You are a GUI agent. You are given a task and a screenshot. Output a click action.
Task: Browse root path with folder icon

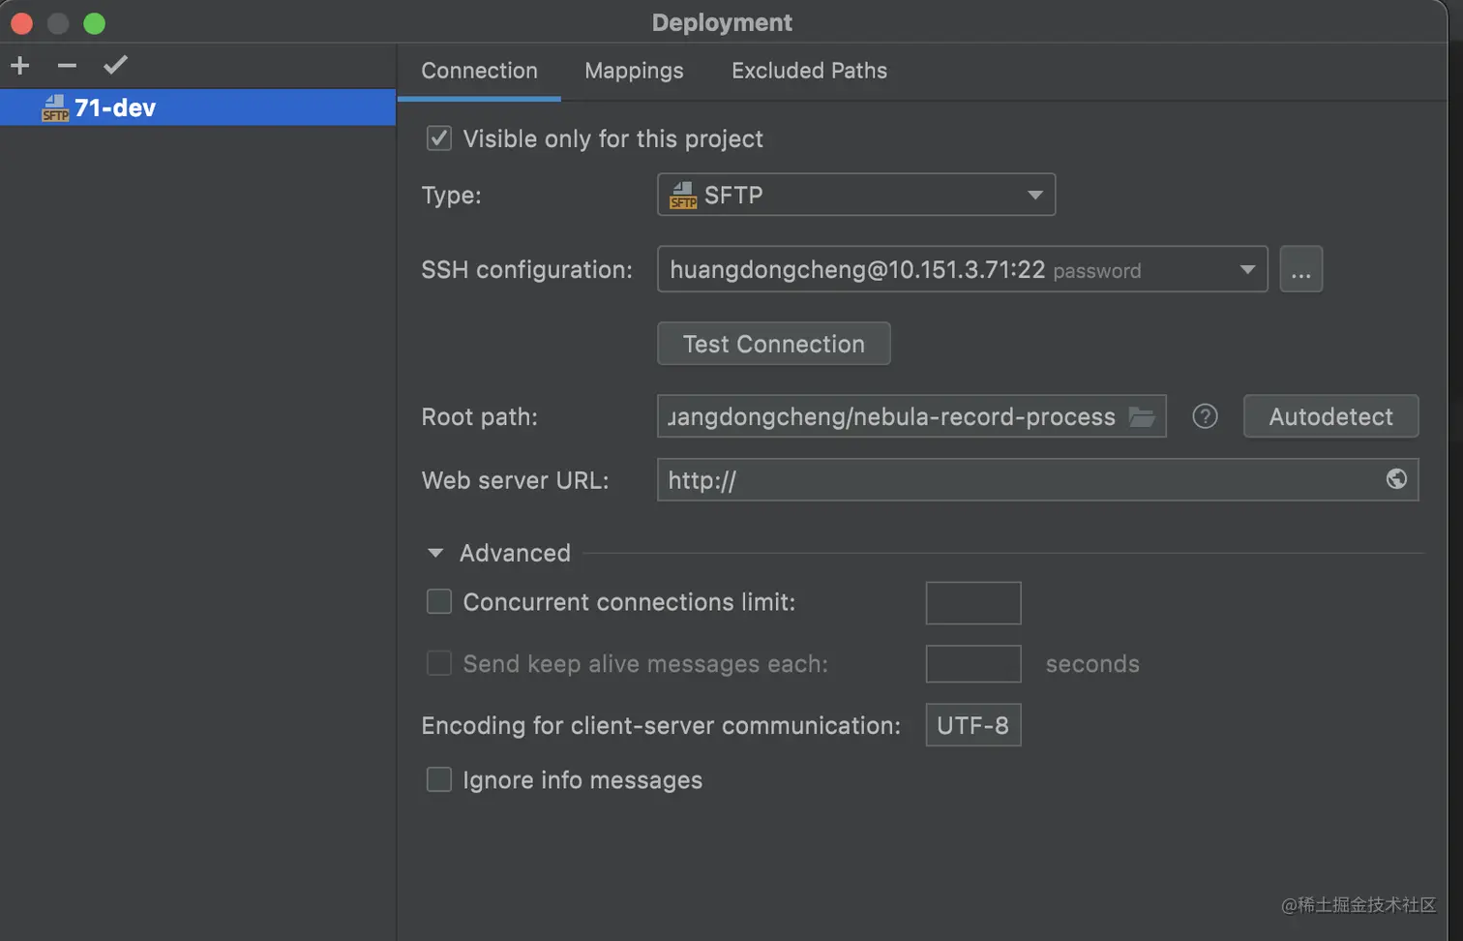[x=1142, y=417]
